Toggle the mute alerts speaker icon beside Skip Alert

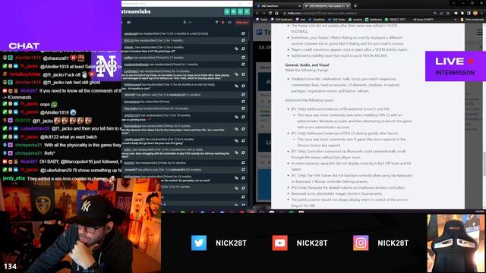[229, 22]
